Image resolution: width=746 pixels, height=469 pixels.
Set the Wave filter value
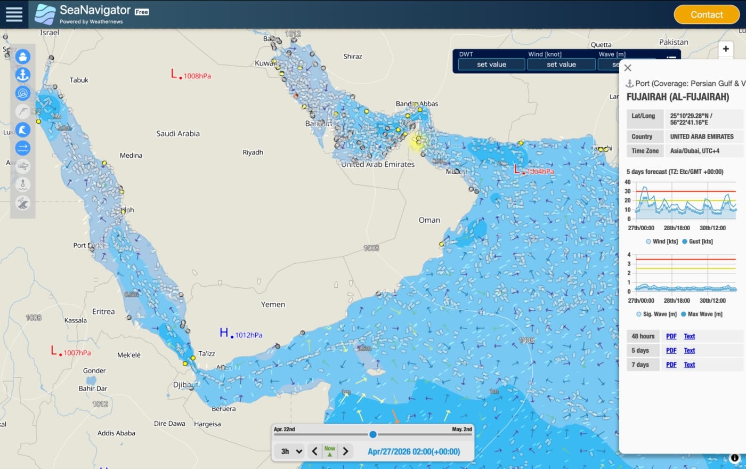pyautogui.click(x=609, y=64)
